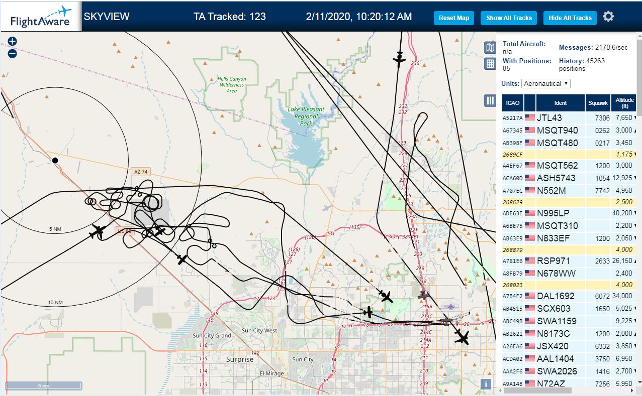Show all aircraft tracks

509,18
